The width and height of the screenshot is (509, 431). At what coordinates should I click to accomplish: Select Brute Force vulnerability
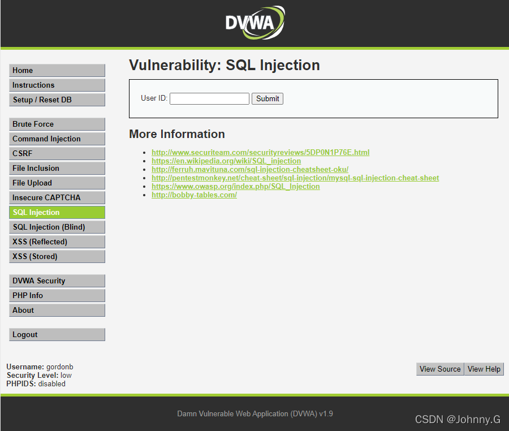point(57,124)
